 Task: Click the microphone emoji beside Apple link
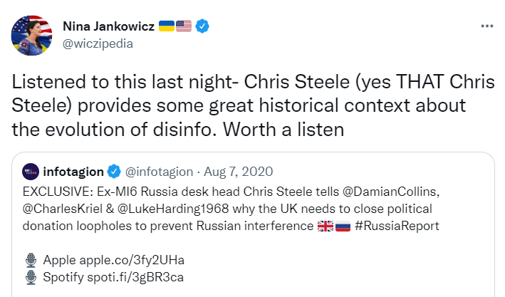31,259
